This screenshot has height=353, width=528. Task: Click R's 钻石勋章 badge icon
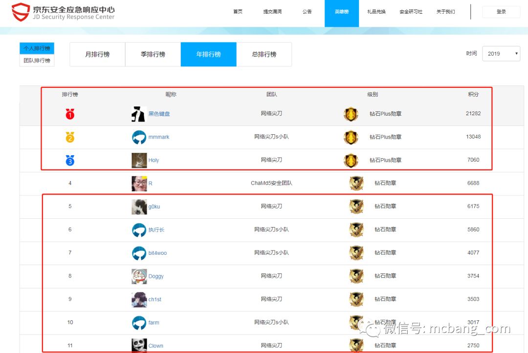point(356,184)
